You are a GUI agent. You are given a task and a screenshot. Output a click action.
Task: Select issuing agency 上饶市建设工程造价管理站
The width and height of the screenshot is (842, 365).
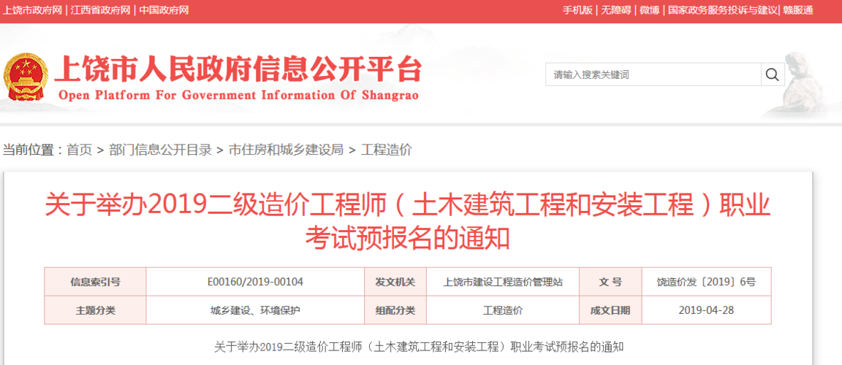tap(503, 282)
